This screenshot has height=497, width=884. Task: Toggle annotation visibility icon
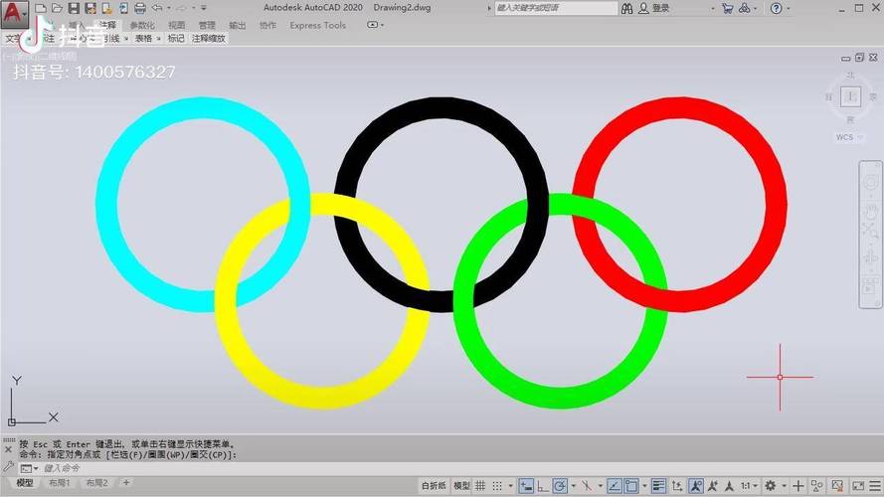696,486
